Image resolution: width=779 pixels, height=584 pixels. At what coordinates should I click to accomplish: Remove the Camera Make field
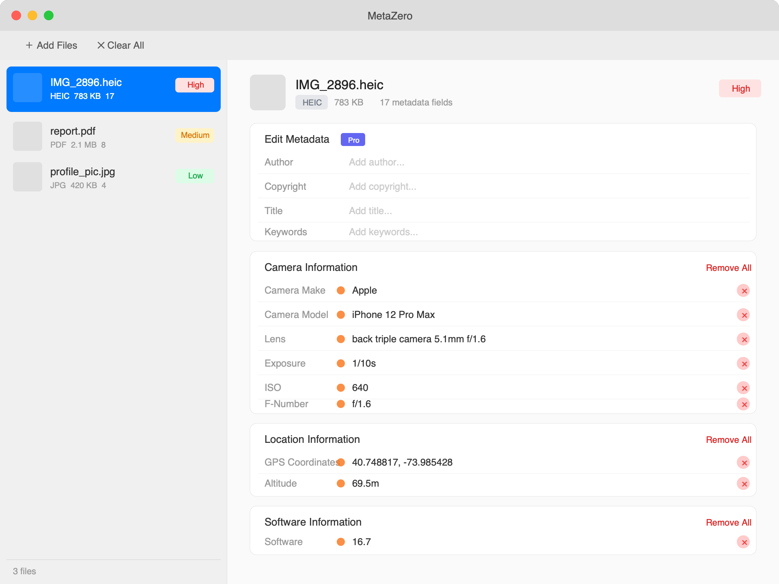(743, 290)
